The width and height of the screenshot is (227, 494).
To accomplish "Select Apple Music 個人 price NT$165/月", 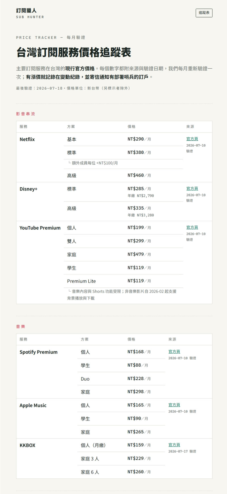I will tap(139, 405).
